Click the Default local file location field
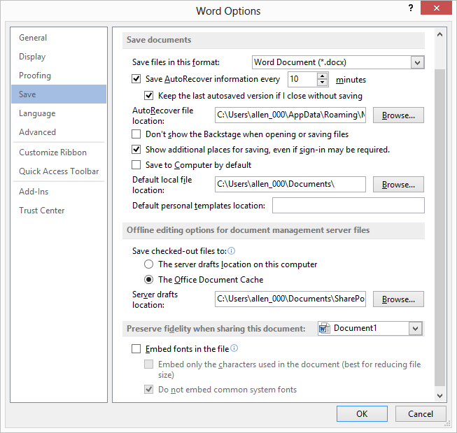 pos(290,184)
